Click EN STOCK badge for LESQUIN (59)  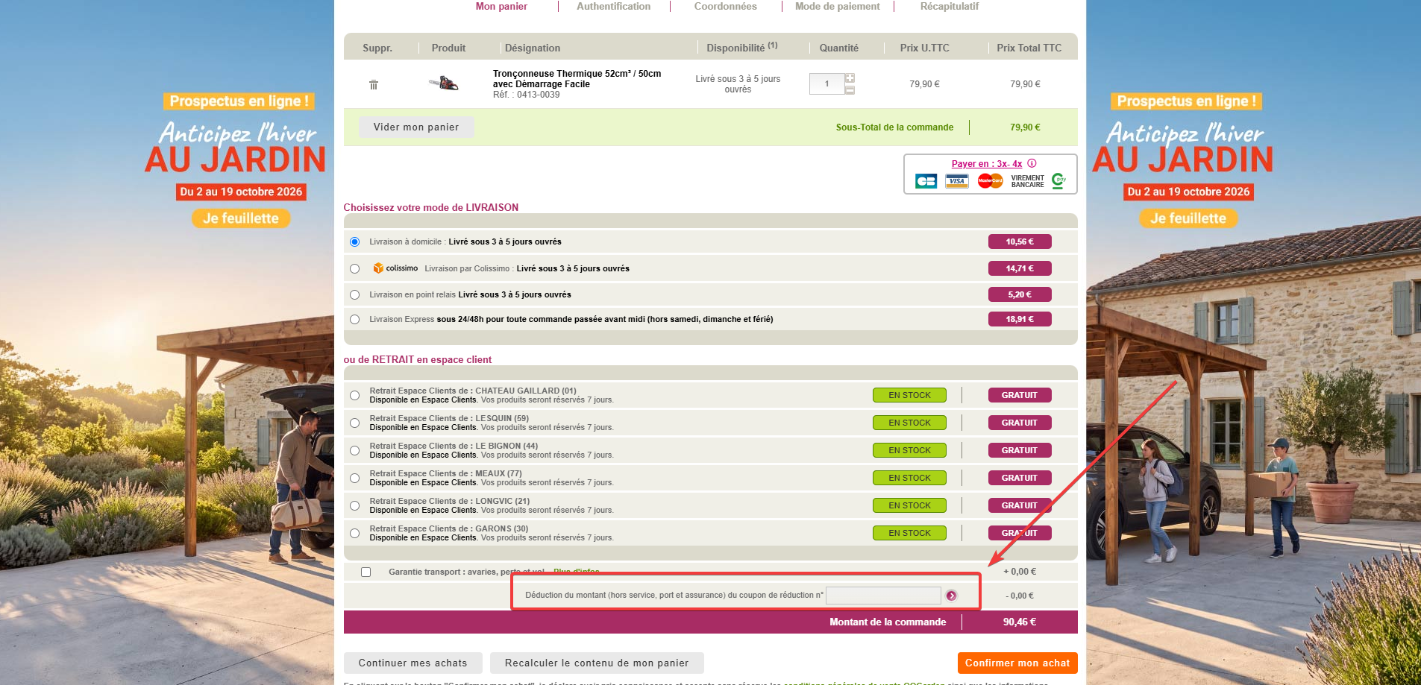(x=909, y=423)
